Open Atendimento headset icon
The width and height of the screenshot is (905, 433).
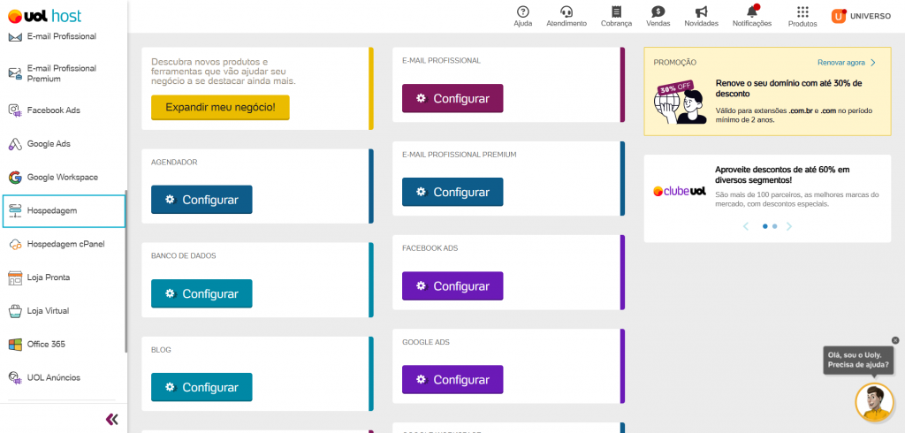(x=567, y=12)
